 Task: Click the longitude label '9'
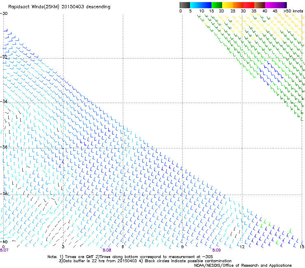coord(182,247)
